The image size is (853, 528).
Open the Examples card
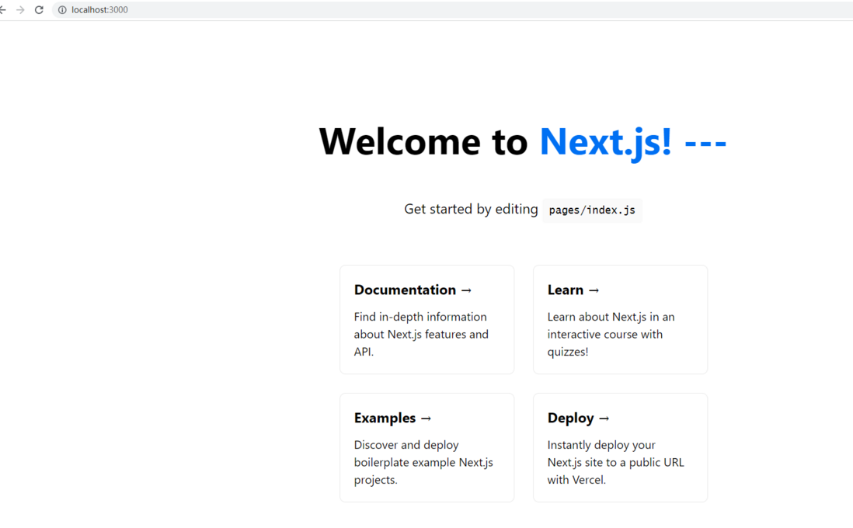click(427, 447)
